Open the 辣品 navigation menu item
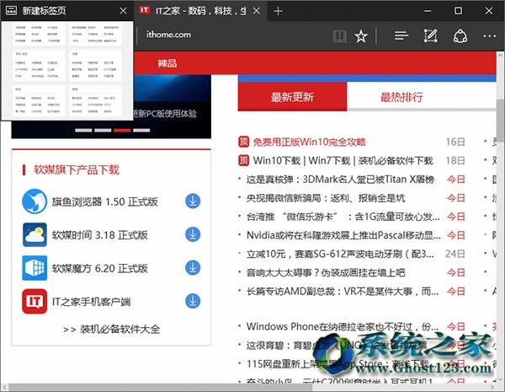505x392 pixels. (x=167, y=63)
